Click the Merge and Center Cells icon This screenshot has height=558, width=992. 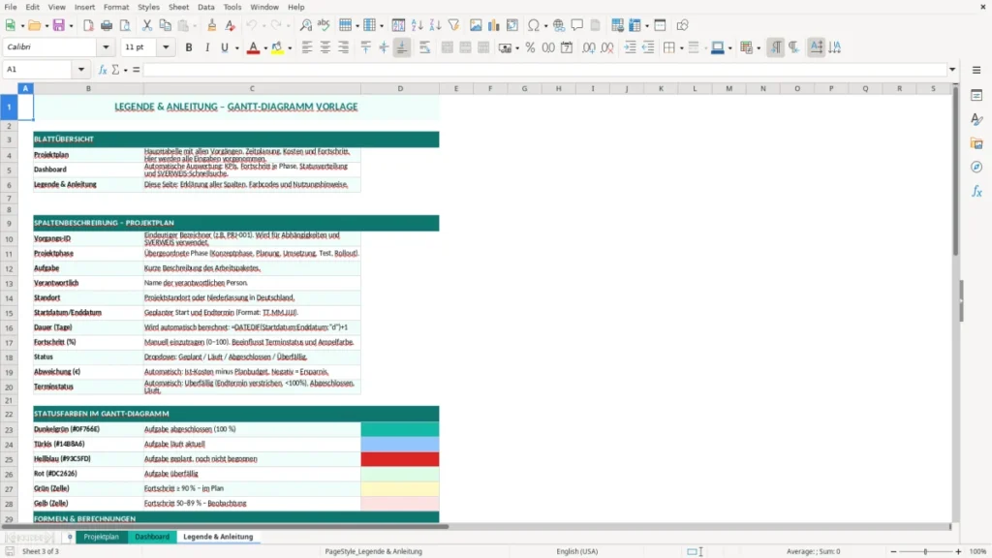[x=448, y=47]
